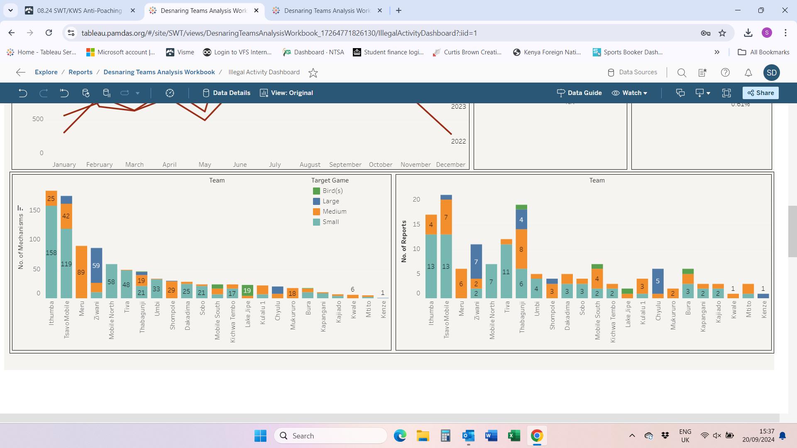Pause auto updates icon in toolbar
This screenshot has width=797, height=448.
(x=106, y=93)
